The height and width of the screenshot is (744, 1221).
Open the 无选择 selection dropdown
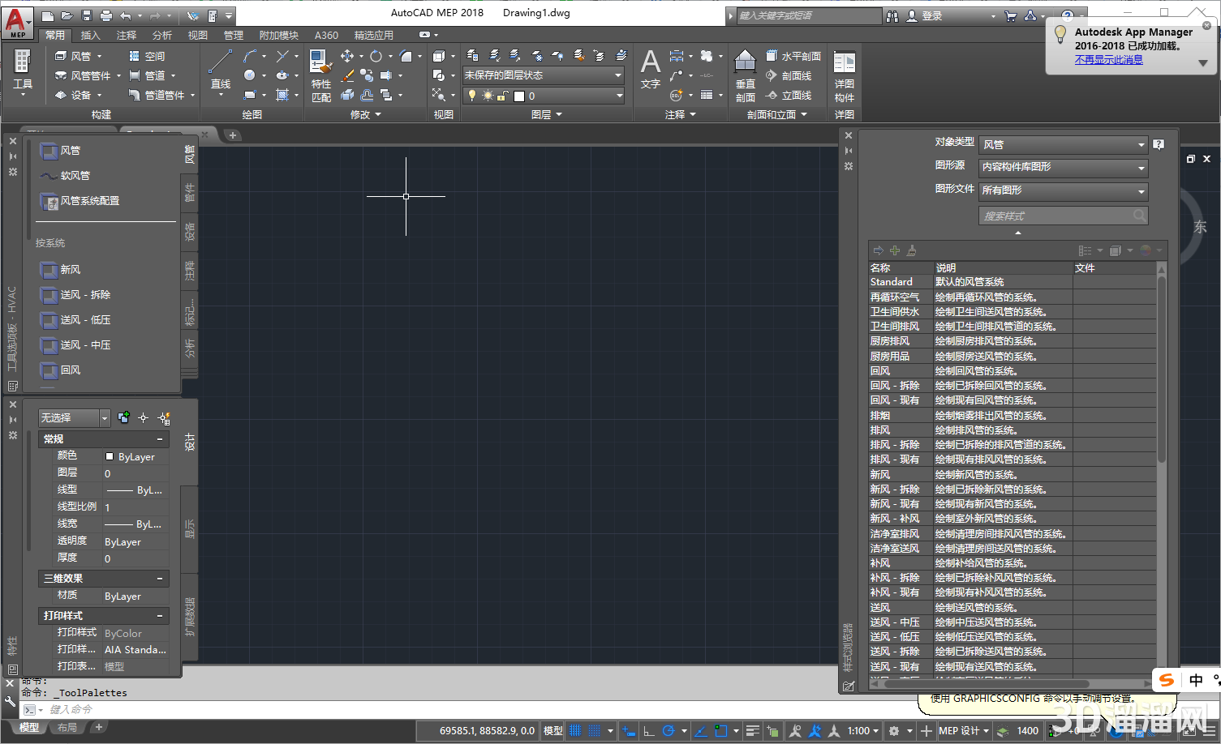[74, 417]
